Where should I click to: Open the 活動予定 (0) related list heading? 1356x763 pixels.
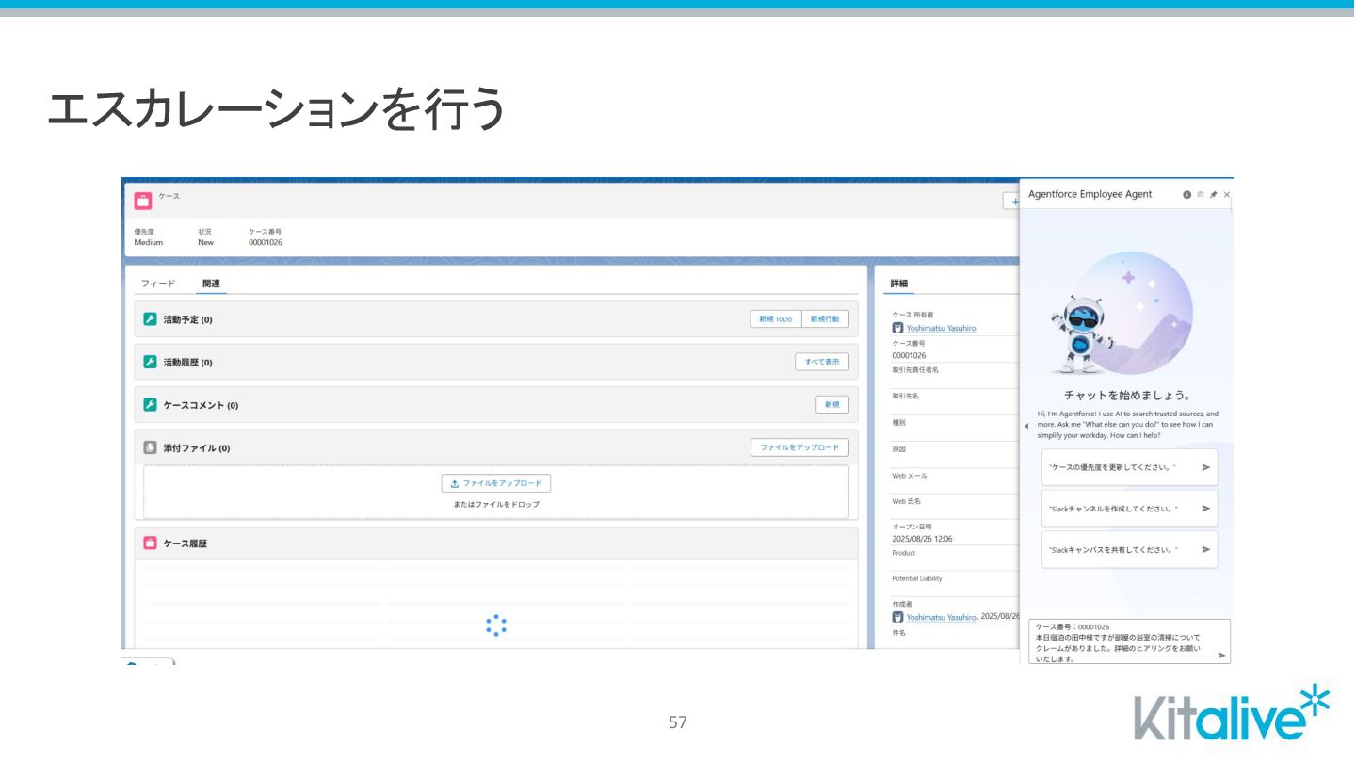click(x=188, y=319)
